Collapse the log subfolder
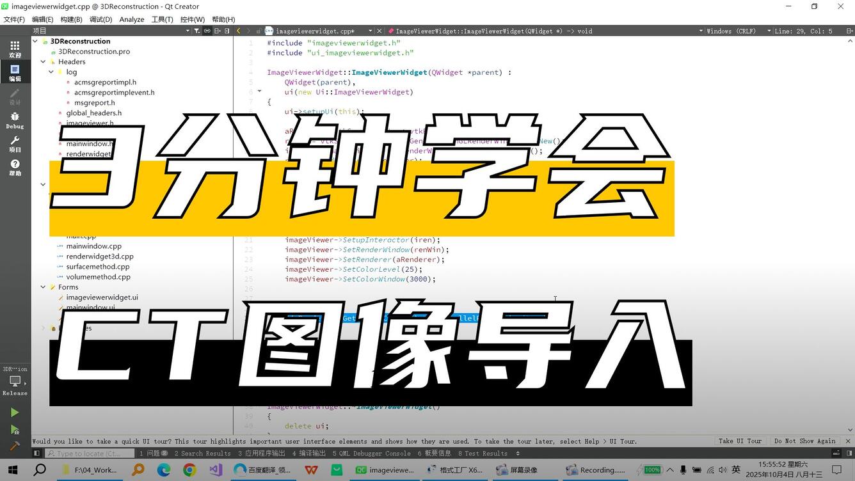This screenshot has width=855, height=481. 51,72
